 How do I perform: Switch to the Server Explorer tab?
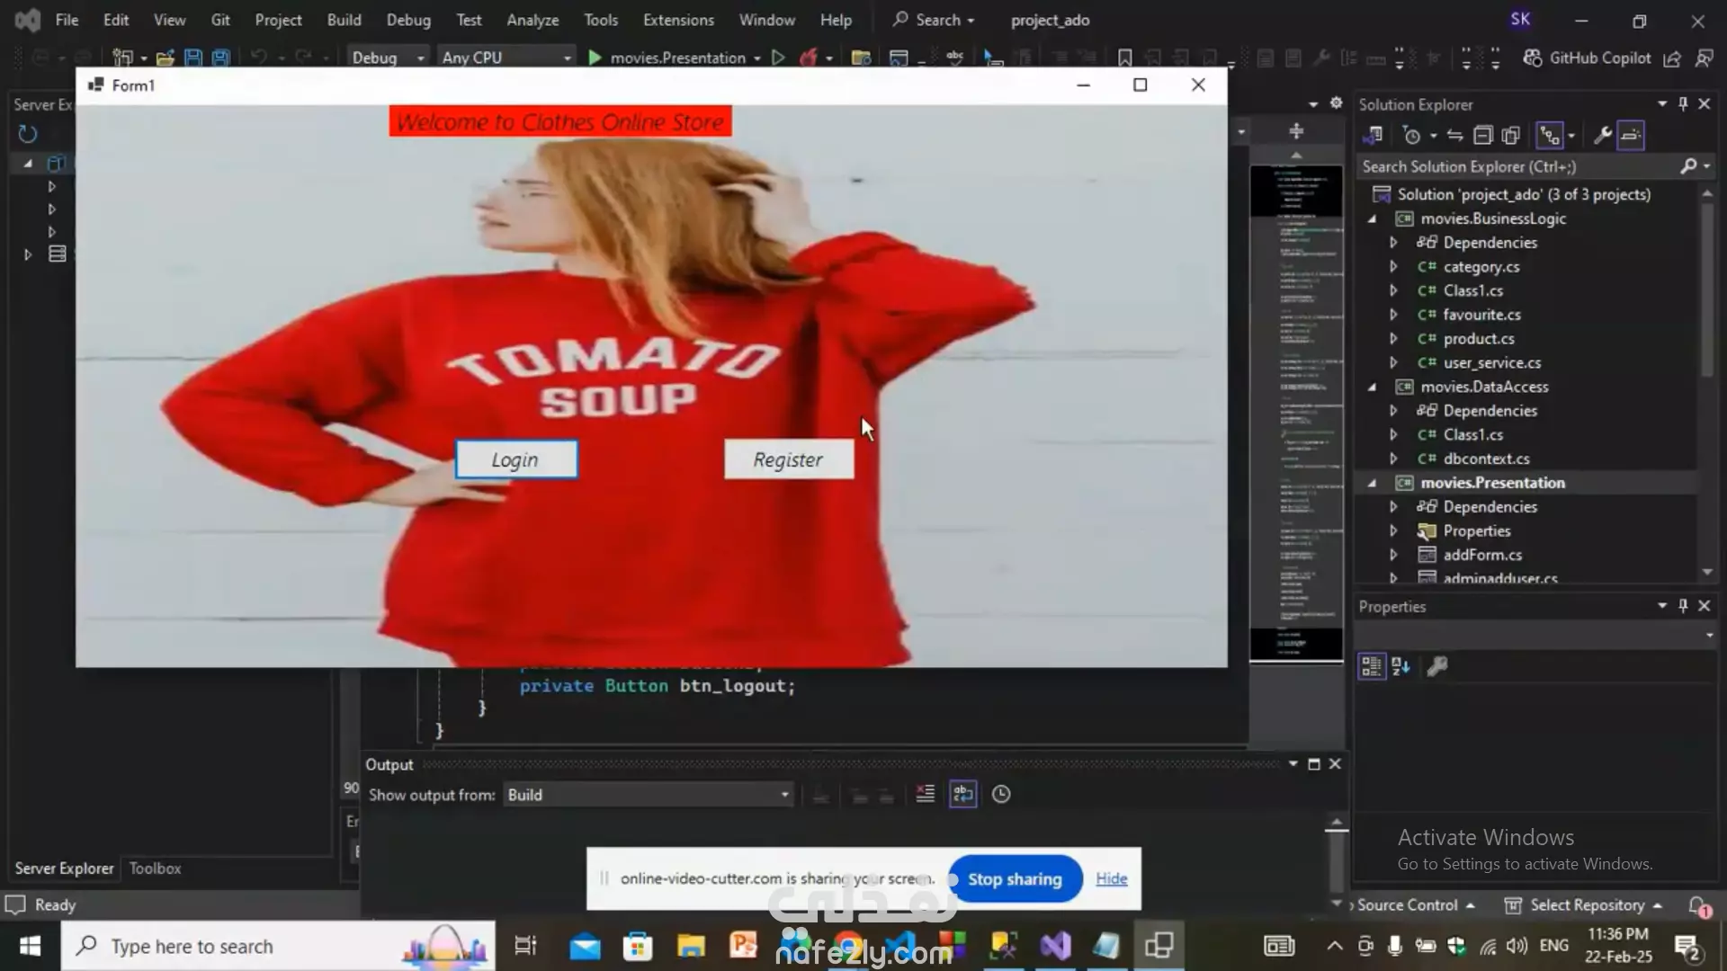point(64,869)
